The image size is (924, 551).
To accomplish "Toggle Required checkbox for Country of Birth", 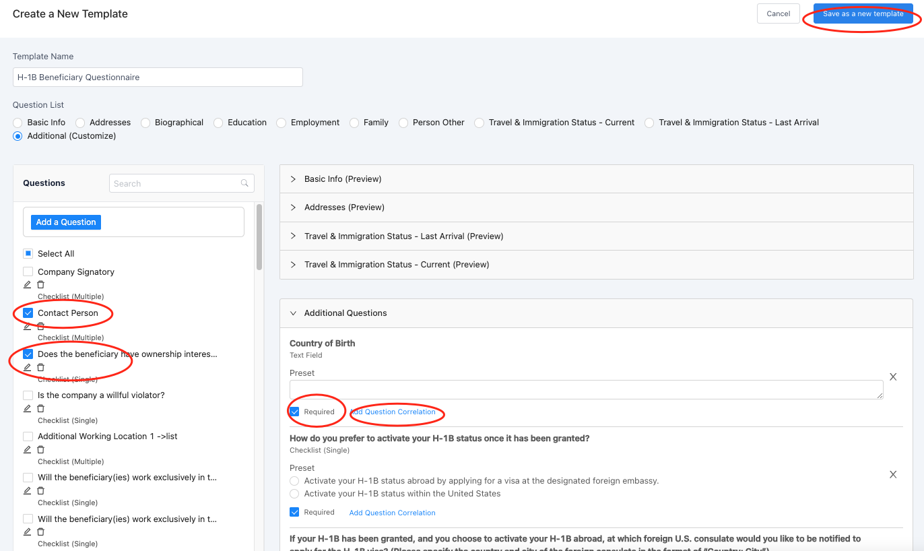I will click(294, 412).
